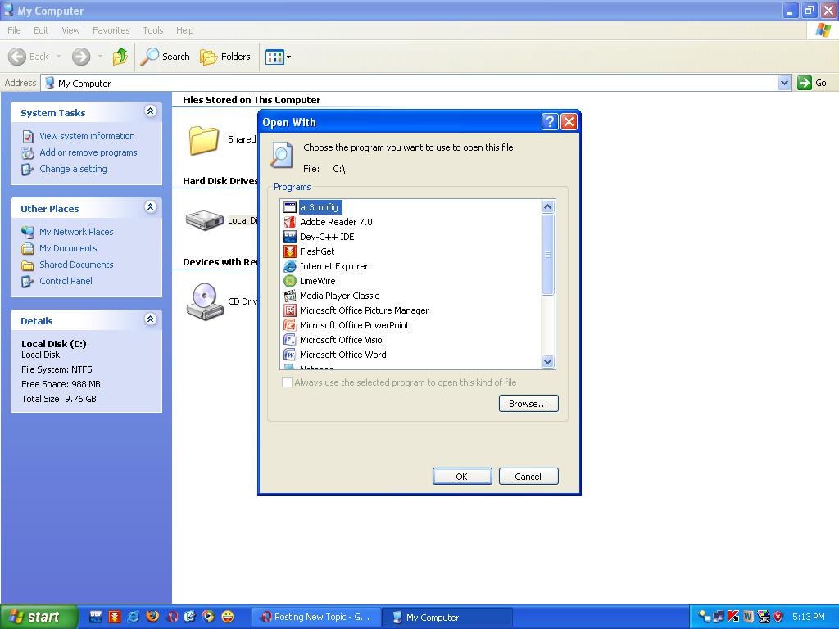839x629 pixels.
Task: Open the View menu
Action: (x=70, y=30)
